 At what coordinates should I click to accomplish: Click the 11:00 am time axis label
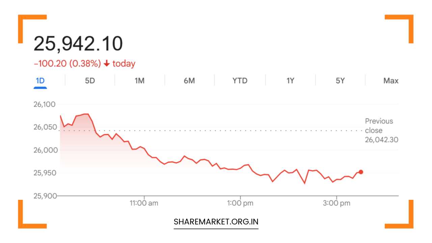coord(144,203)
